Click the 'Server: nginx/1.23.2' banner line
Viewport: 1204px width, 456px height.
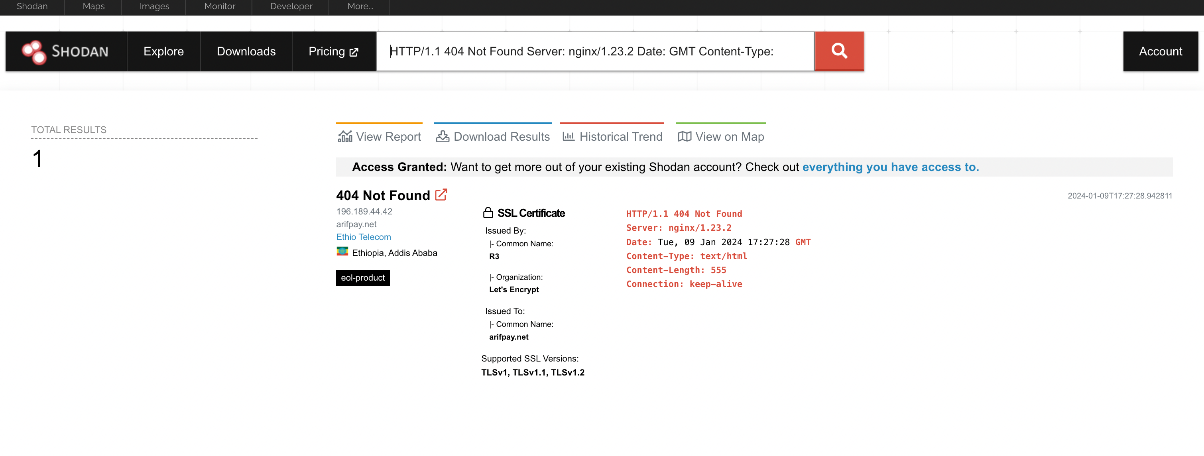(x=679, y=228)
